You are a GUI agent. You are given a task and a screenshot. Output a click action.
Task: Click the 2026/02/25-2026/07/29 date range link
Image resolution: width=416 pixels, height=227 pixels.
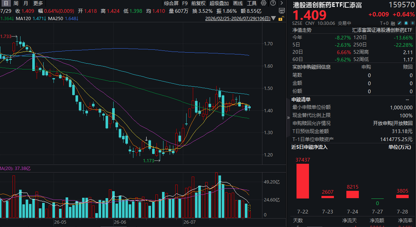click(238, 19)
